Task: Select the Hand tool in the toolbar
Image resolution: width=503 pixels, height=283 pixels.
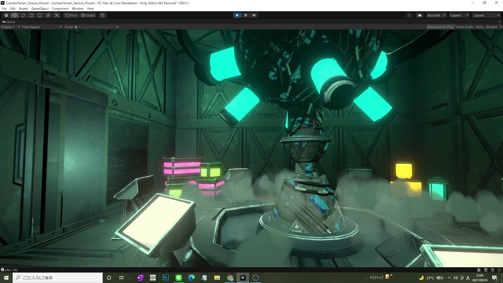Action: pyautogui.click(x=6, y=15)
